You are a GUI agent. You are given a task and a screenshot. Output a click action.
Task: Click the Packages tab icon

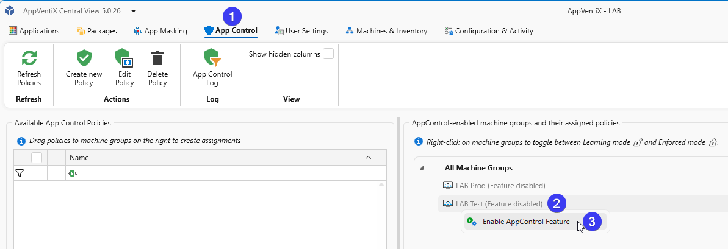[81, 31]
